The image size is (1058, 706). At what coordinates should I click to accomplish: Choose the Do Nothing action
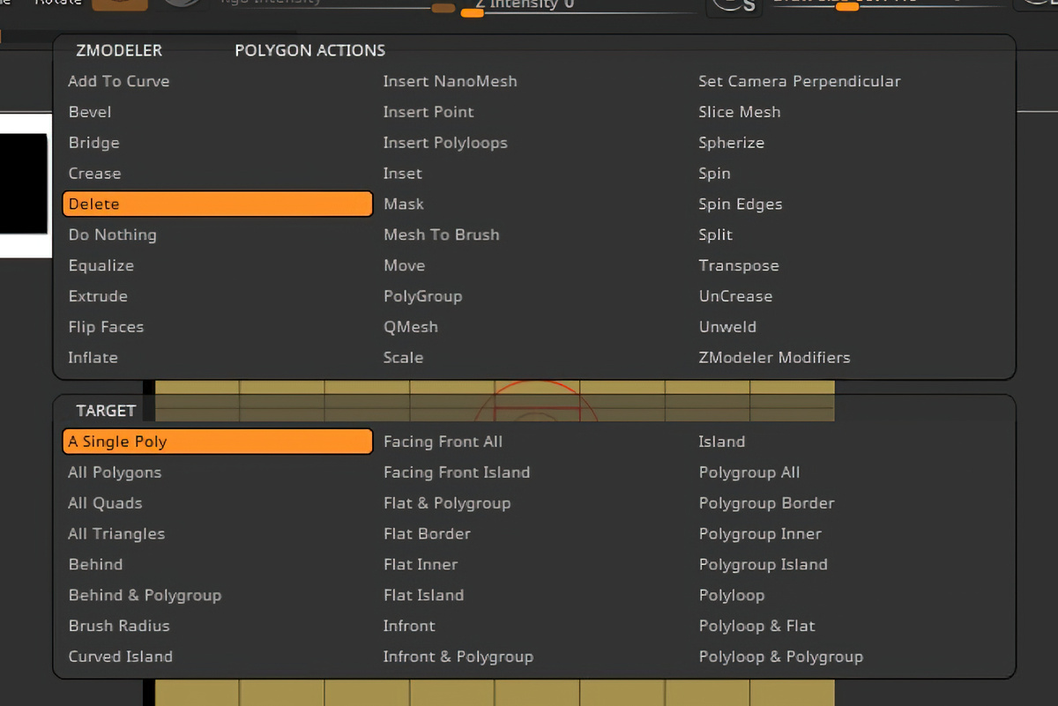[113, 234]
